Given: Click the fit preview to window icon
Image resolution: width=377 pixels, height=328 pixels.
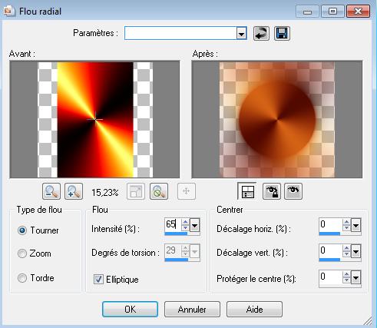Looking at the screenshot, I should point(136,191).
